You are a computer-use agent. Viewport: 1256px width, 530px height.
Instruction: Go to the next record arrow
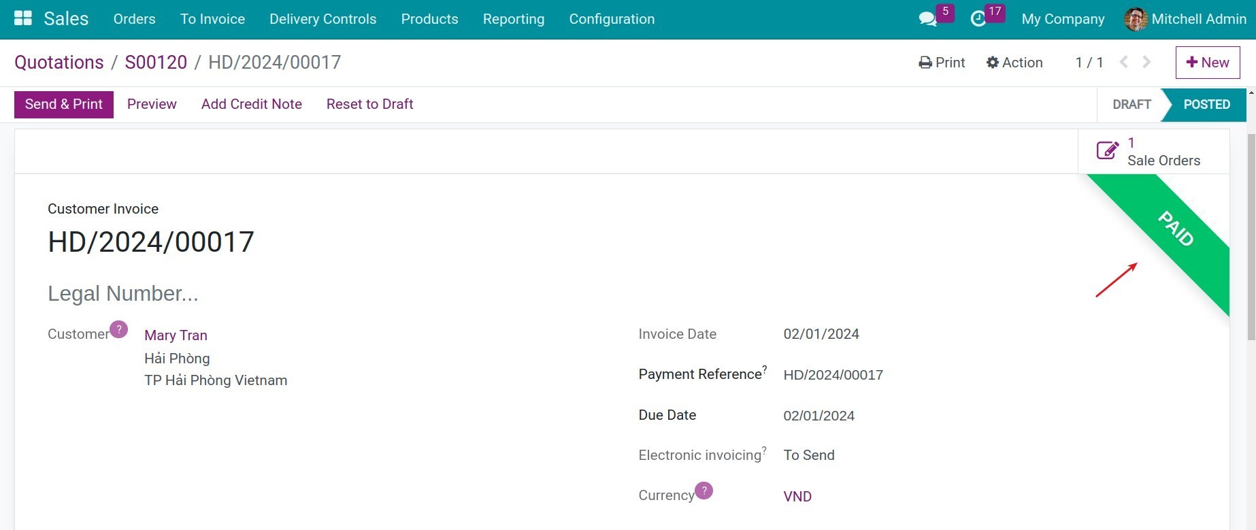1147,63
